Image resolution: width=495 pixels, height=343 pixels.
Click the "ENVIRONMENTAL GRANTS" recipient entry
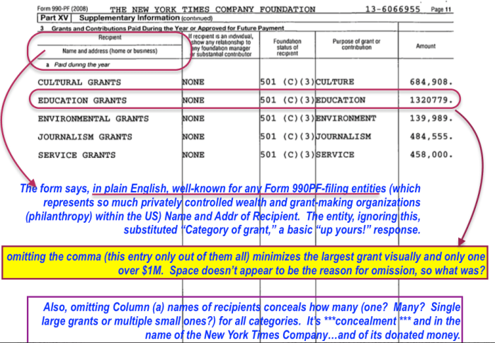click(93, 118)
